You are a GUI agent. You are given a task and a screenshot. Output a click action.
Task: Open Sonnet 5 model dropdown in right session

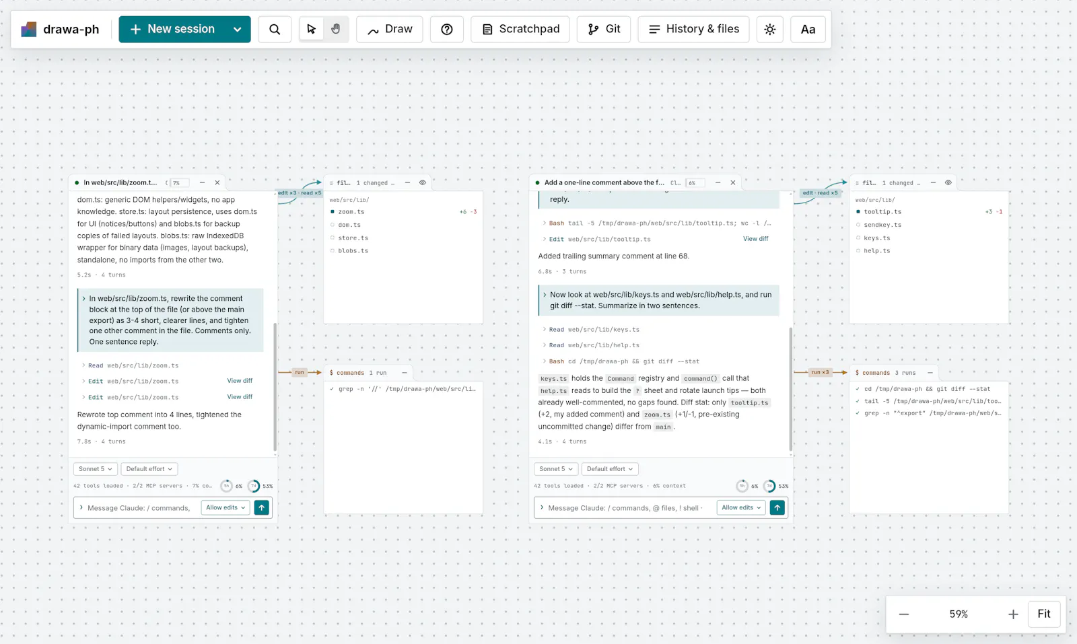(x=555, y=469)
